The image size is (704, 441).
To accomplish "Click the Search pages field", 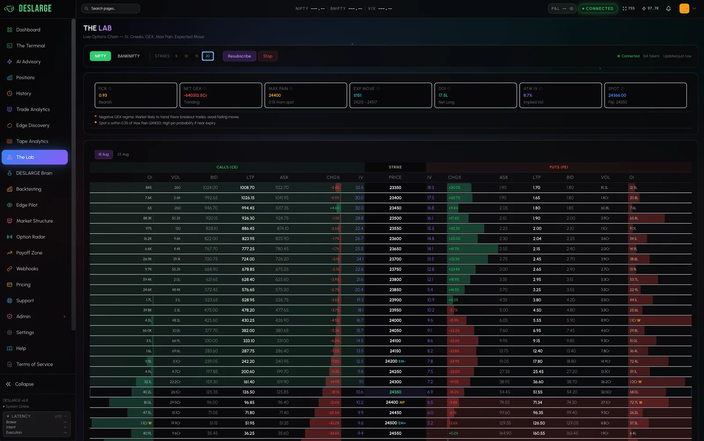I will (110, 8).
